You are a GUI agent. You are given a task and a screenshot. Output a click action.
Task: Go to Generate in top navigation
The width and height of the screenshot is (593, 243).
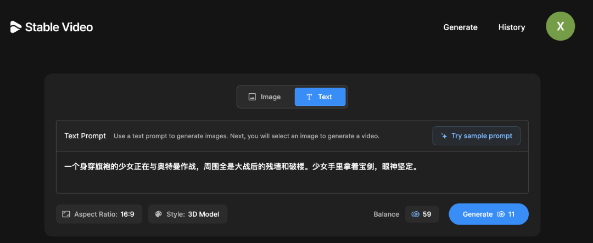point(460,27)
